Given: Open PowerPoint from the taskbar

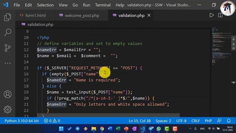Looking at the screenshot, I should tap(126, 129).
